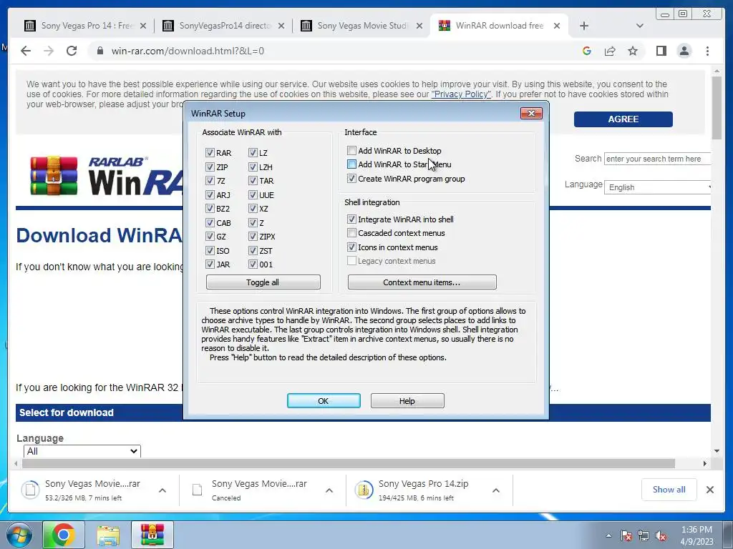Toggle the TAR association checkbox
This screenshot has height=549, width=733.
[253, 181]
